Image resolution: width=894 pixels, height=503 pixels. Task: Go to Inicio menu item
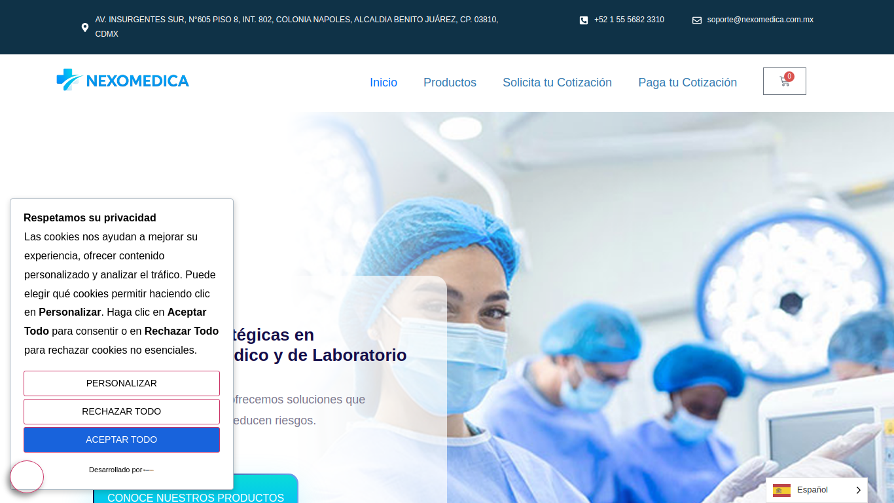point(384,83)
